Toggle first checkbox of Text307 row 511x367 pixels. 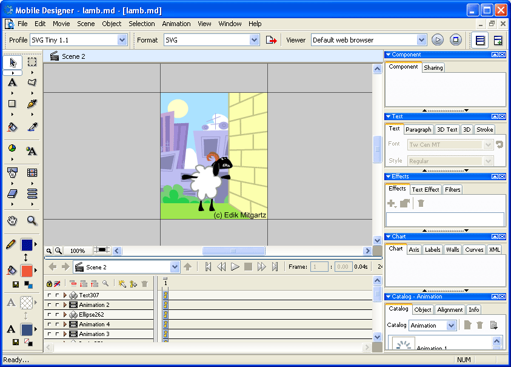49,295
